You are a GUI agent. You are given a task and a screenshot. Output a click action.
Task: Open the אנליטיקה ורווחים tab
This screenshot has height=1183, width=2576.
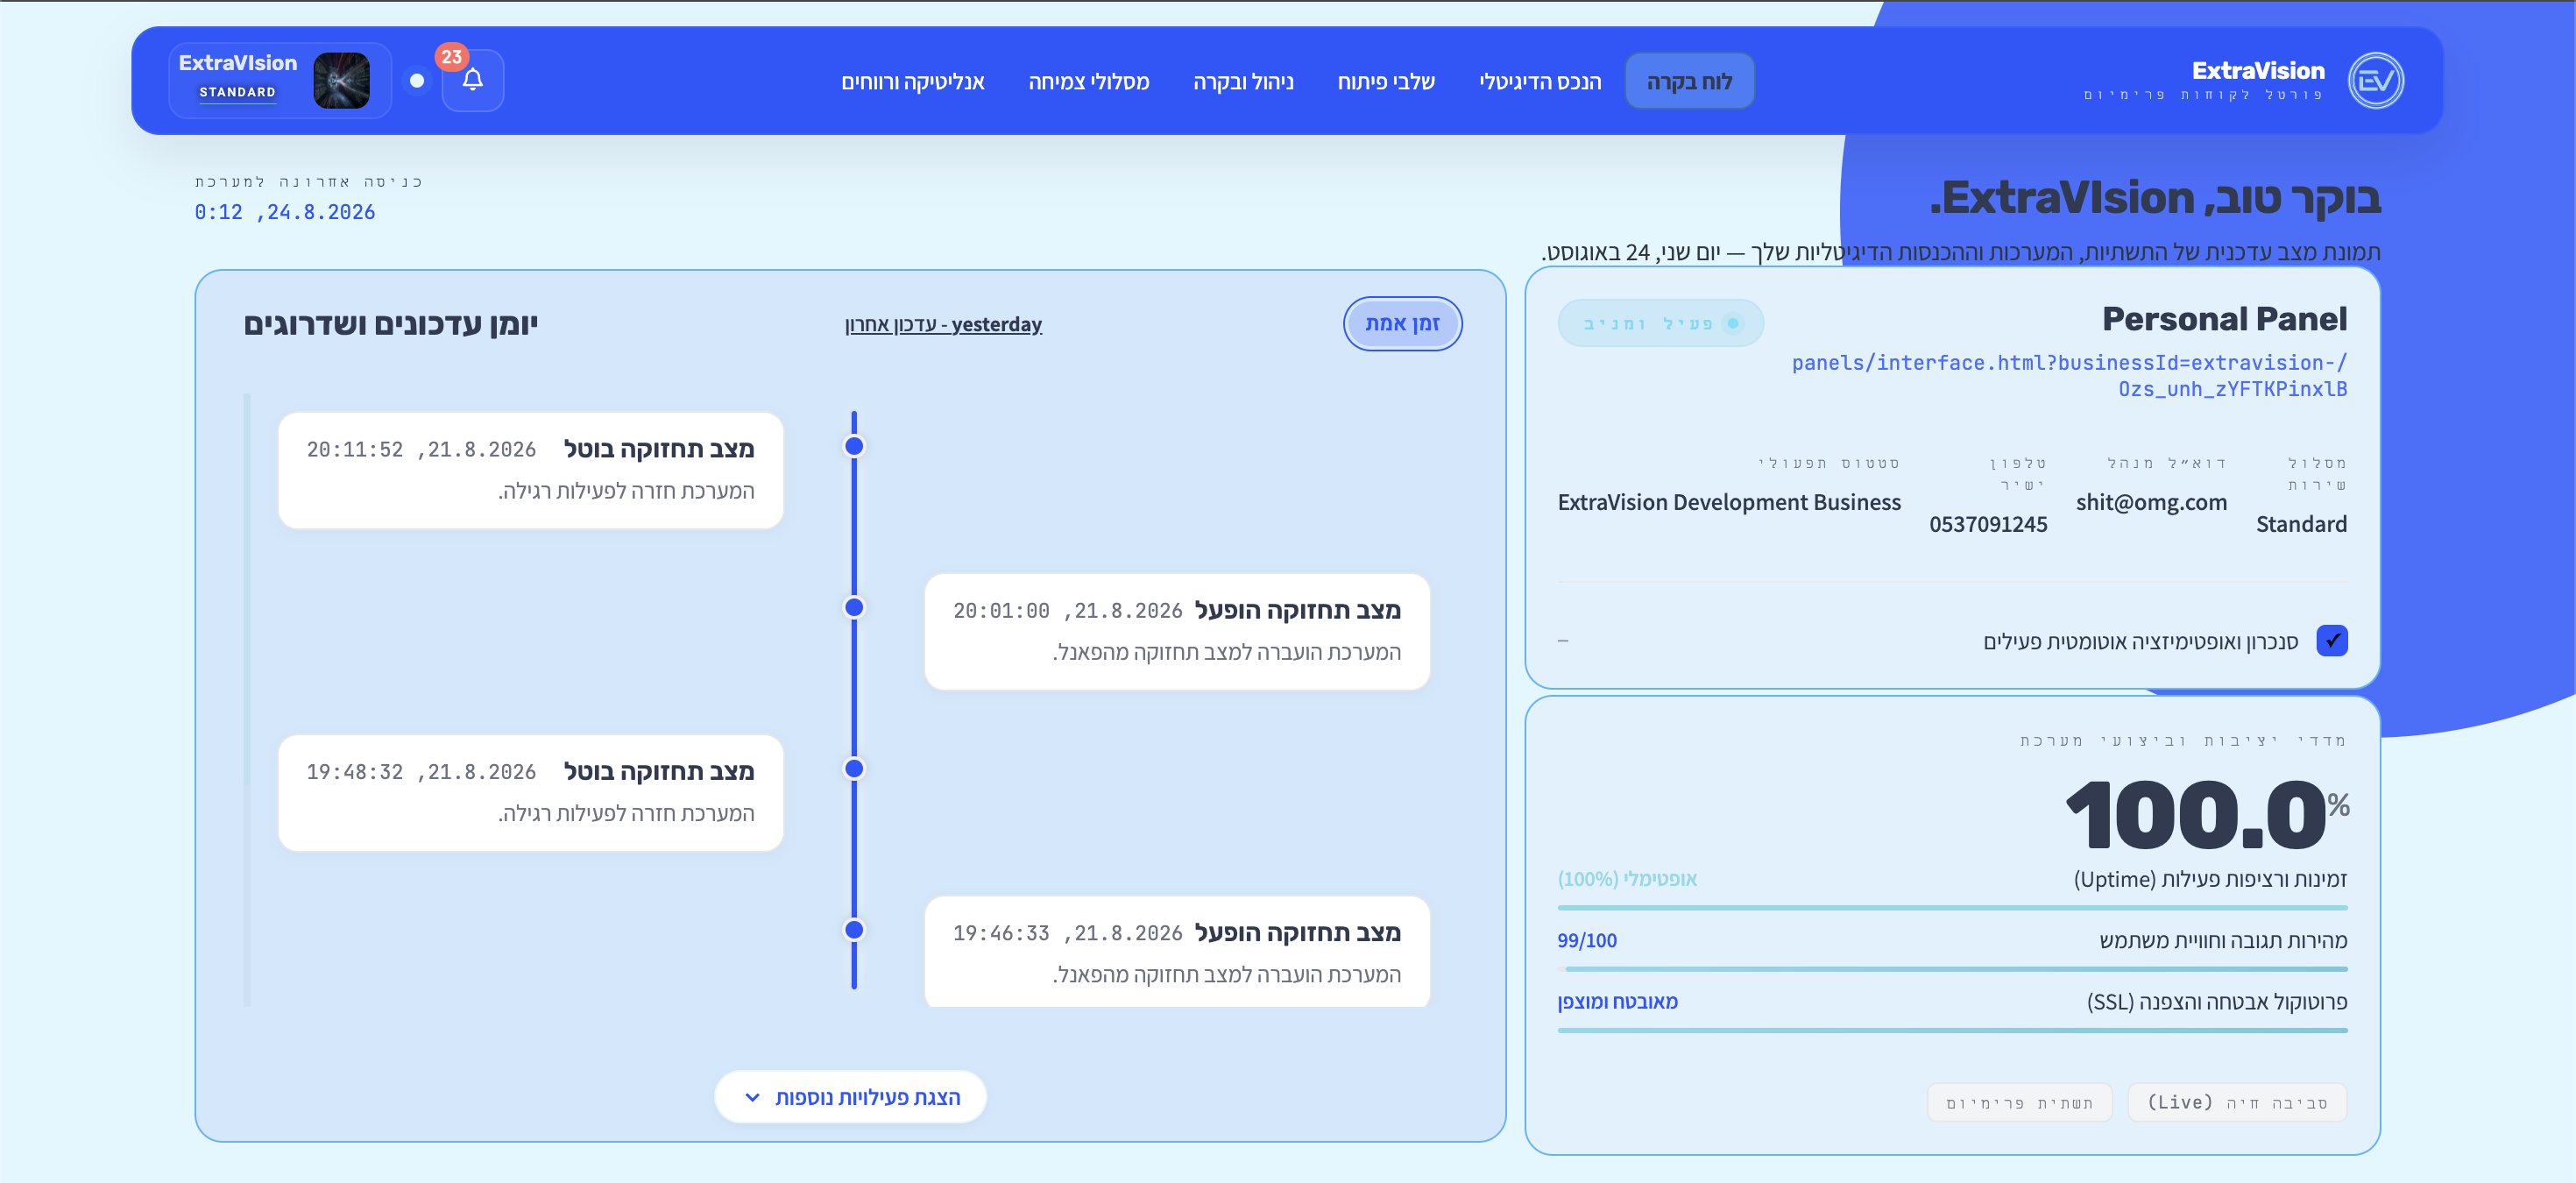pos(913,81)
